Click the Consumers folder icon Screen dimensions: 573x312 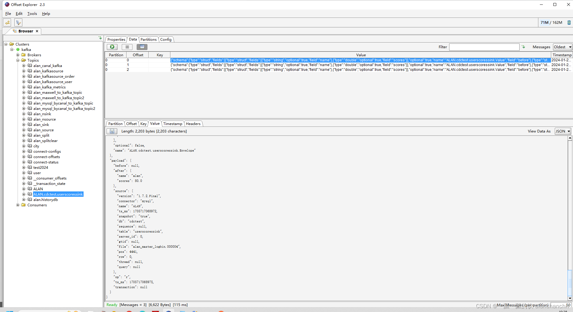24,205
